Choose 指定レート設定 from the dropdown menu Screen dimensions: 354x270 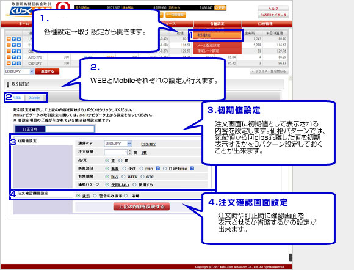[x=217, y=51]
